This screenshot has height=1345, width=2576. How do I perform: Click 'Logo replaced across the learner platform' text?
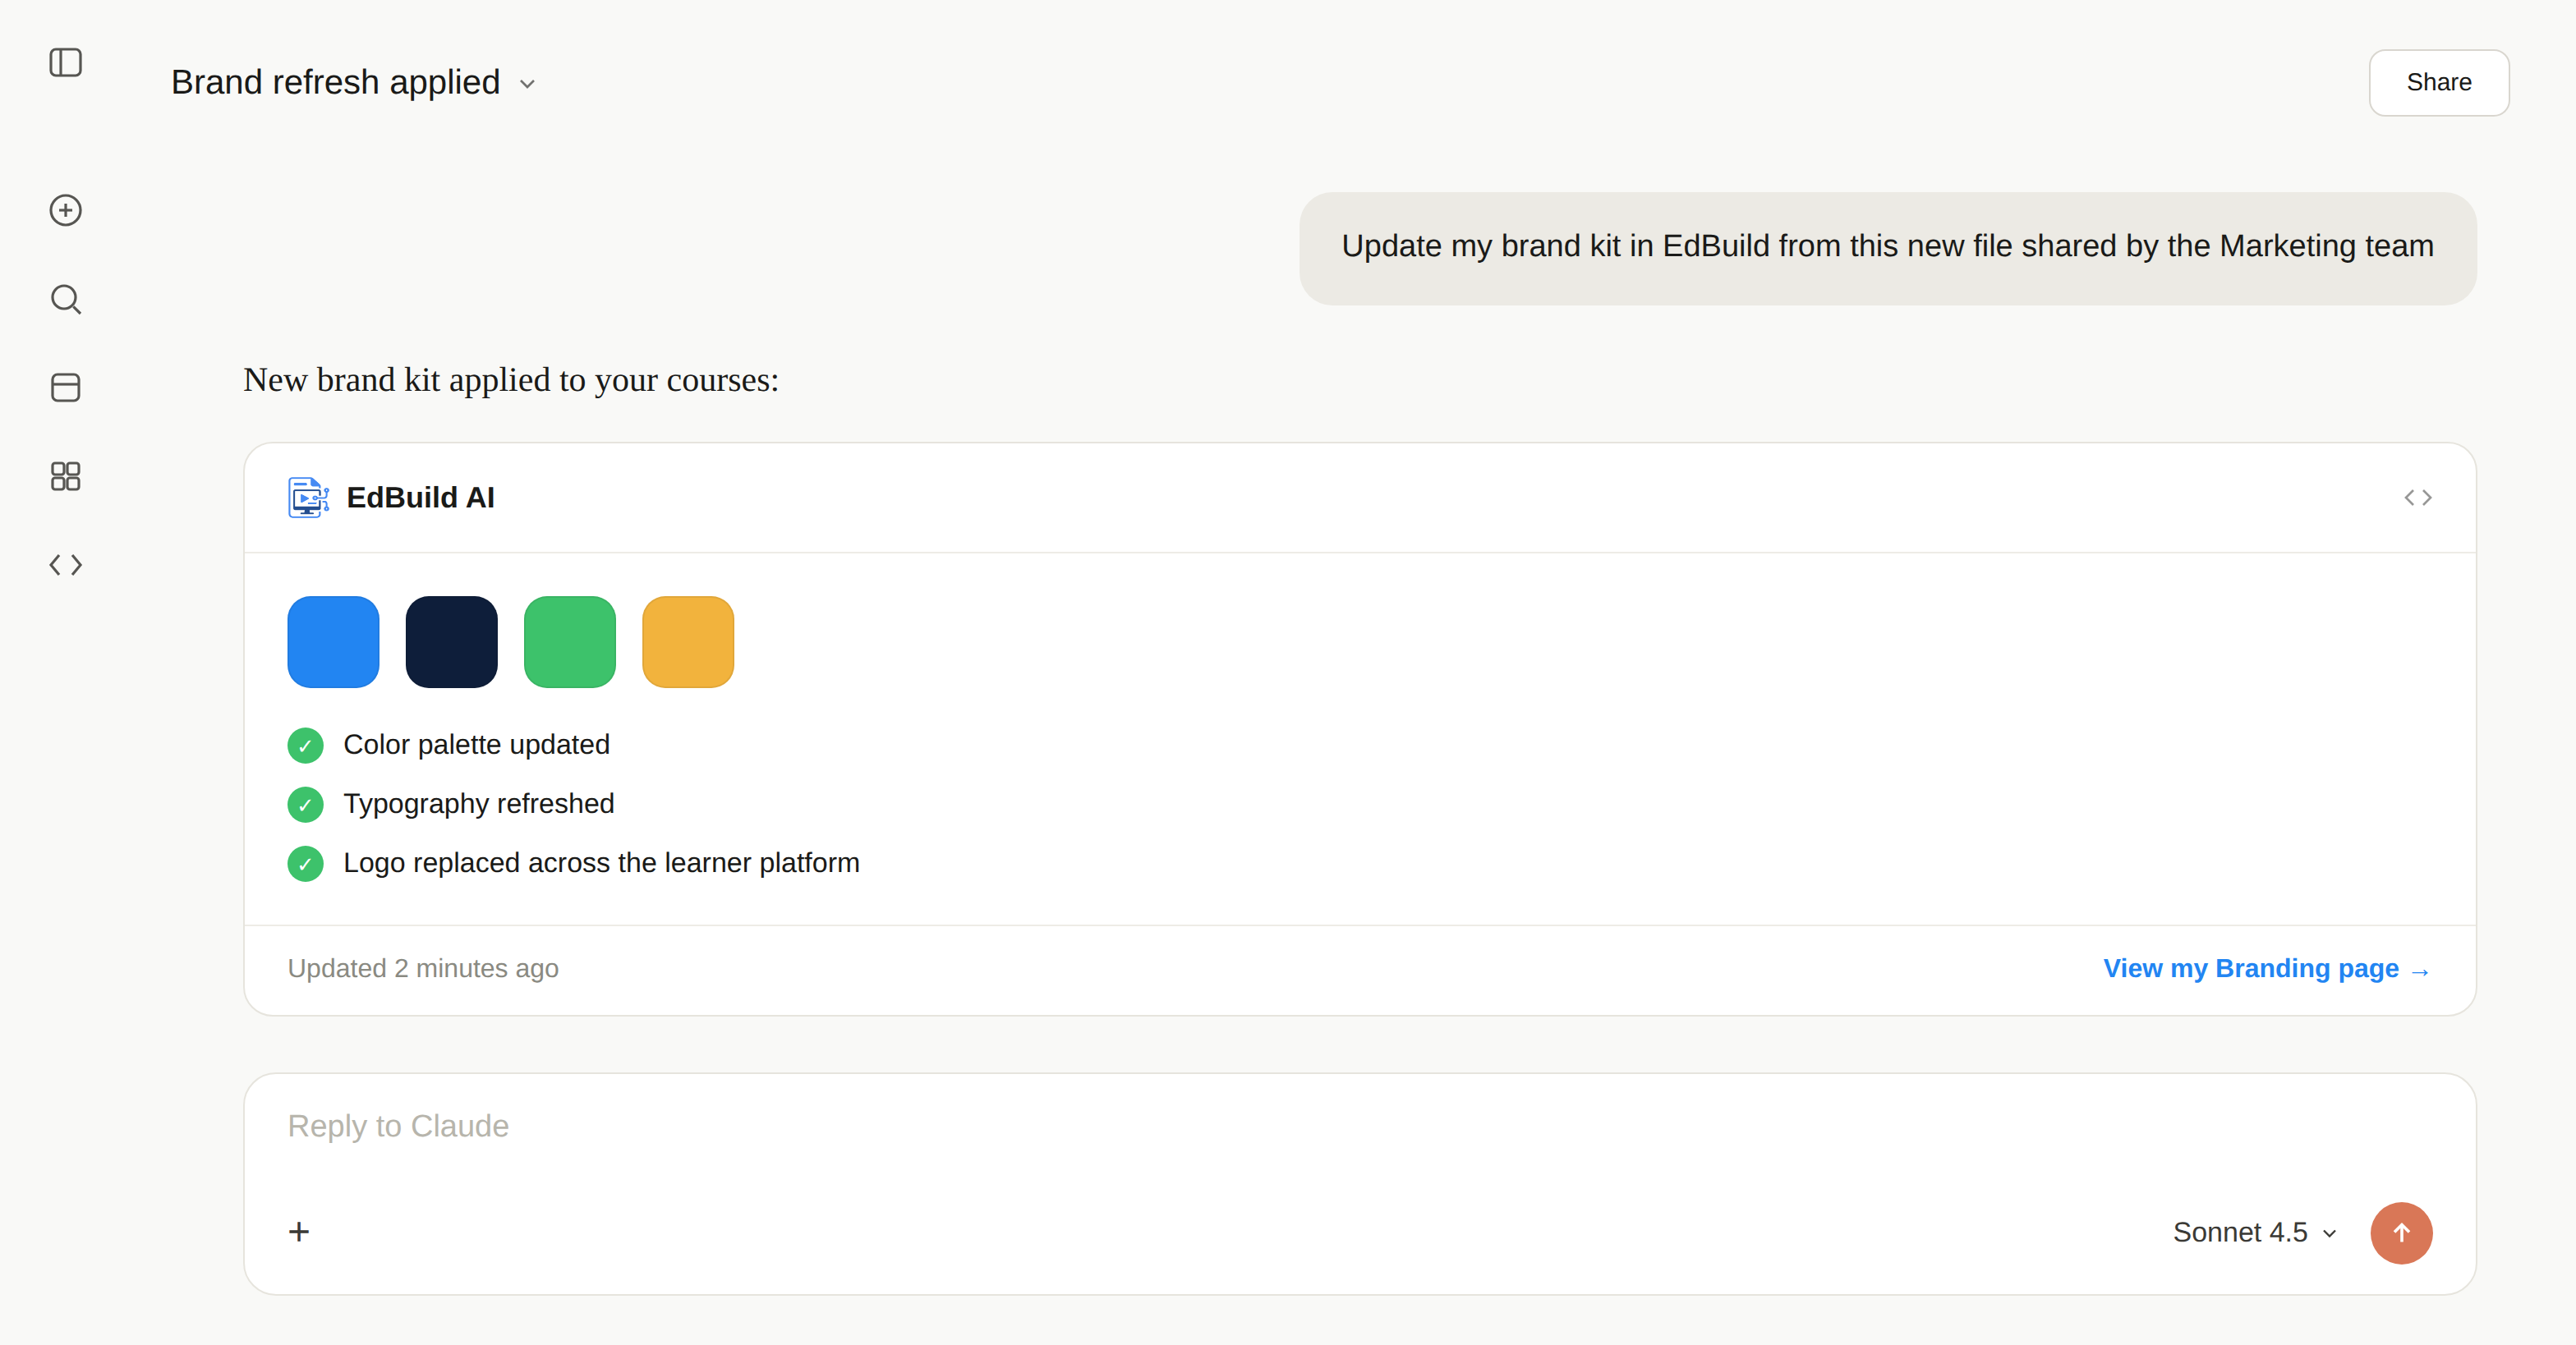click(x=601, y=862)
